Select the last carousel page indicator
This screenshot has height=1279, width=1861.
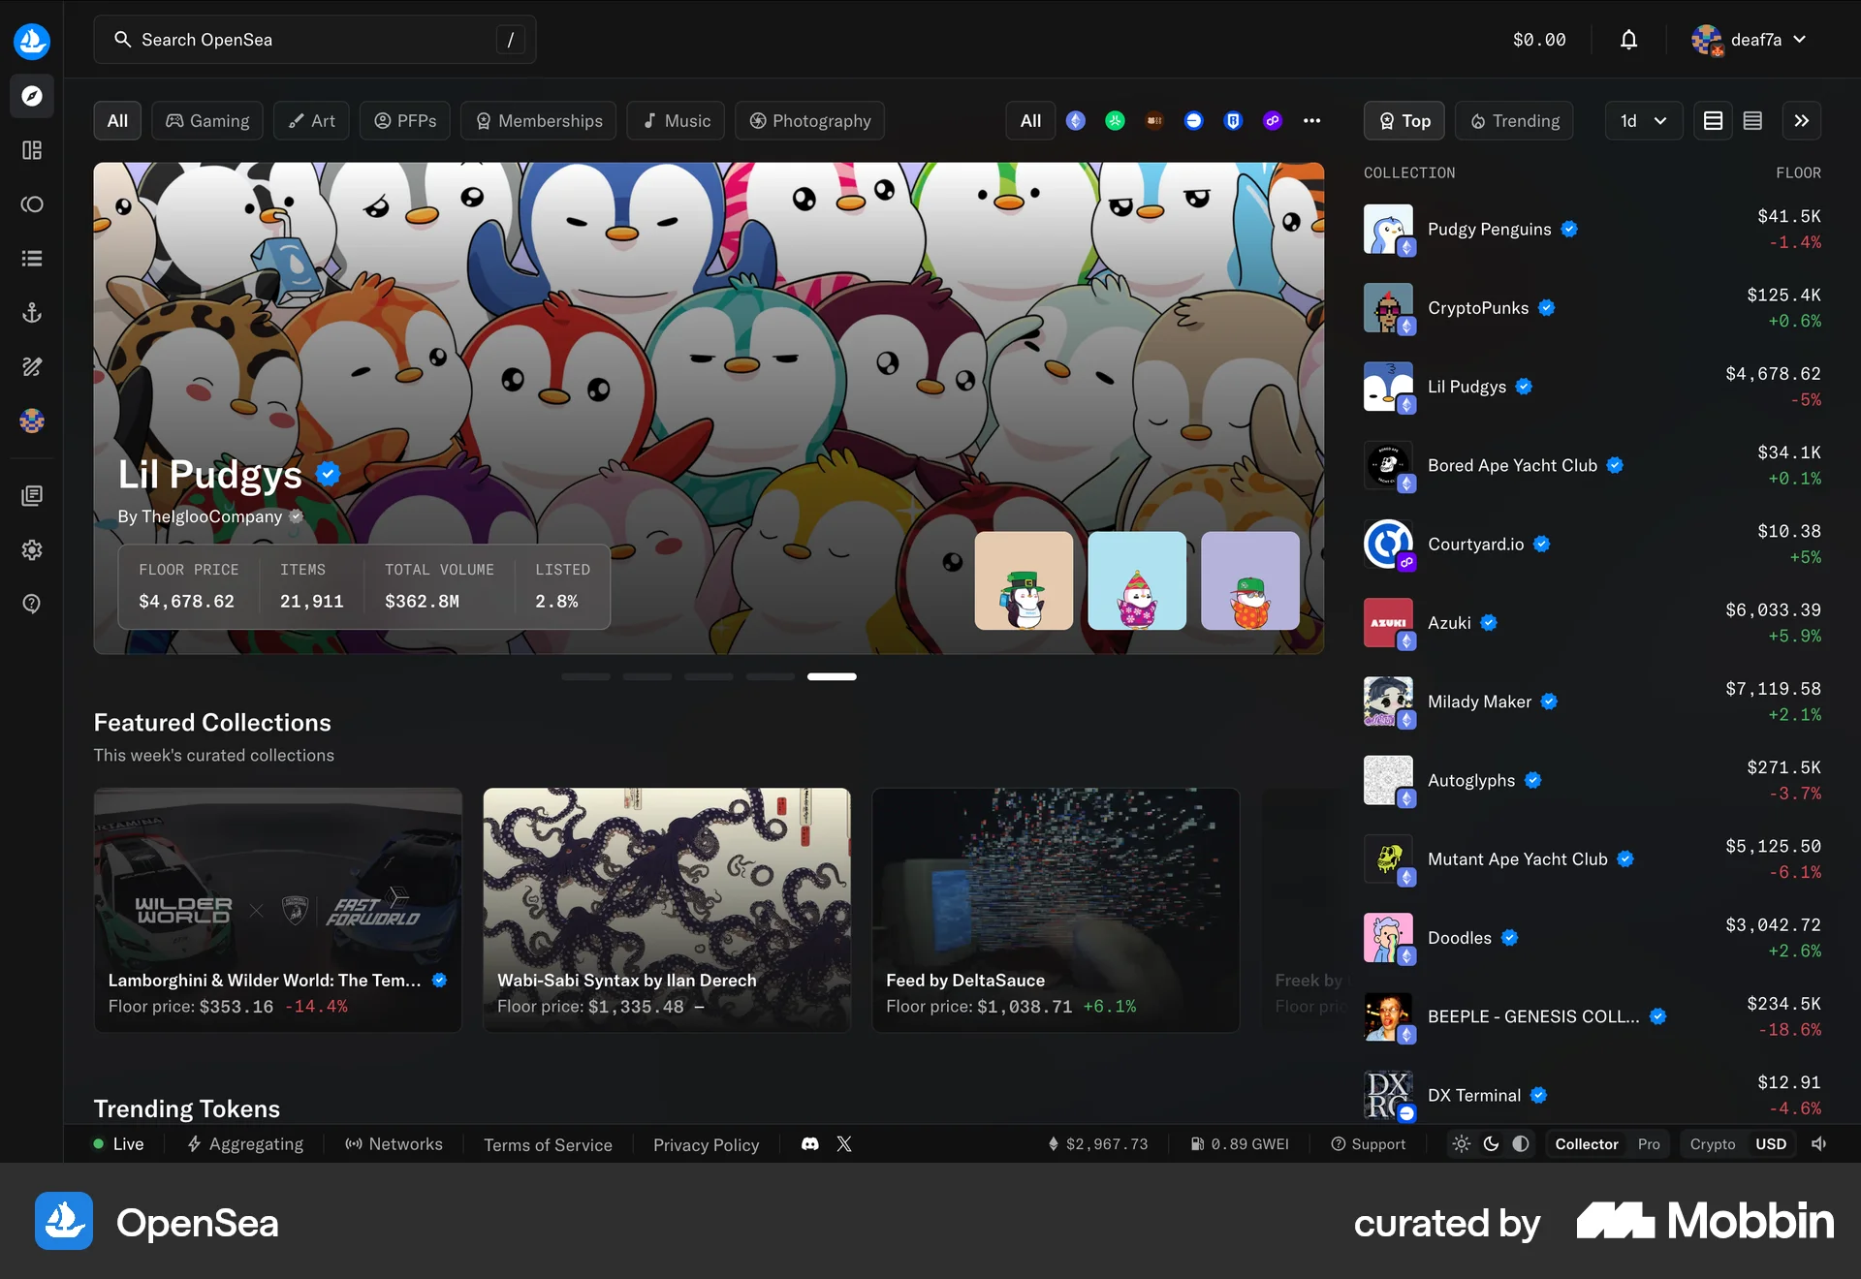pos(831,676)
